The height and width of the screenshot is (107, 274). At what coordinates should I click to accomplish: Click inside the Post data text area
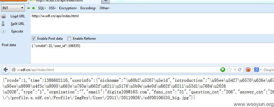[x=152, y=53]
